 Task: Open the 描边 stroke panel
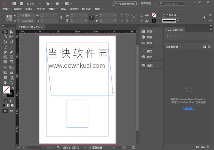click(147, 51)
